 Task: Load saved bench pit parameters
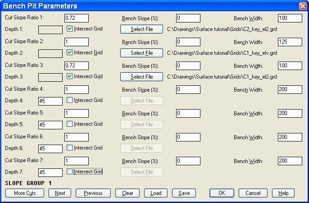pos(156,193)
